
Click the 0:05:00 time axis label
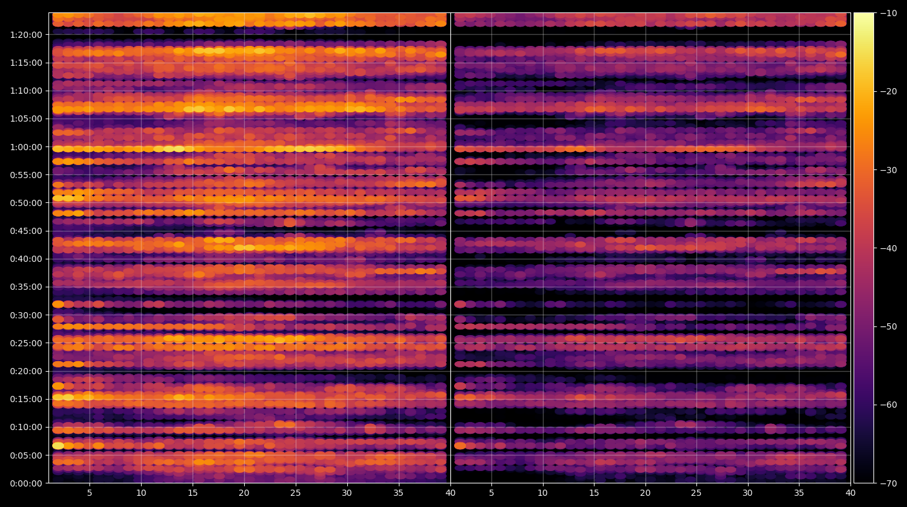coord(26,455)
